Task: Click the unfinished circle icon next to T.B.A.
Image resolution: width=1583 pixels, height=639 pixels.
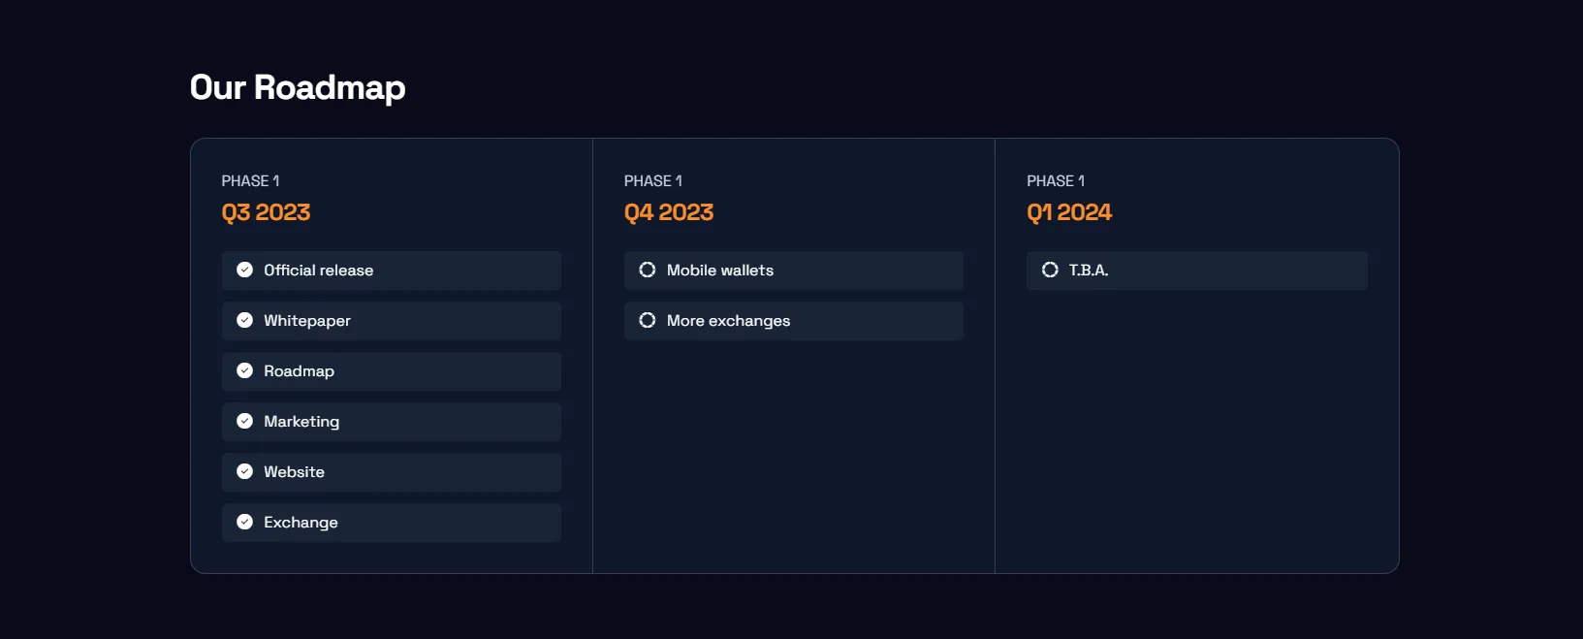Action: (1050, 271)
